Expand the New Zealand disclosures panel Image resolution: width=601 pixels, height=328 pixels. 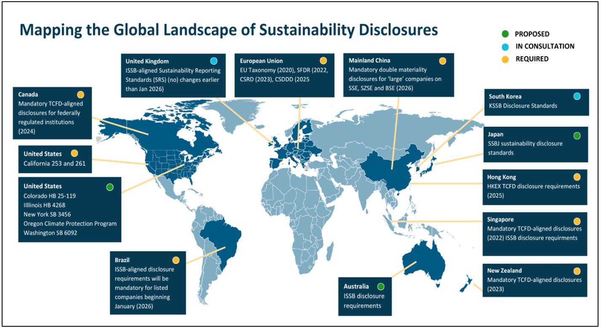pyautogui.click(x=535, y=280)
